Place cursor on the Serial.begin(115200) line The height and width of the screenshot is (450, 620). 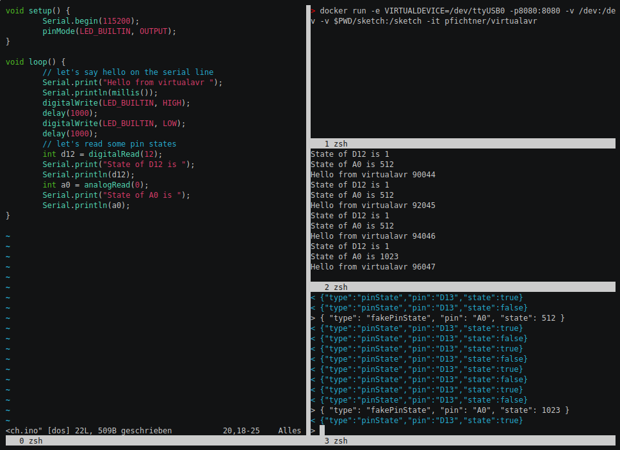click(x=90, y=21)
